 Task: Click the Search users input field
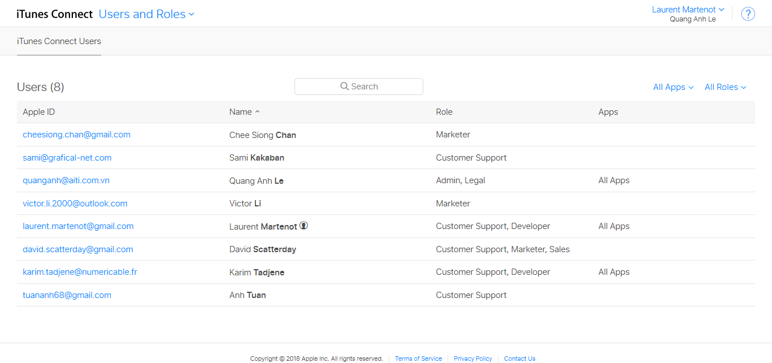358,87
